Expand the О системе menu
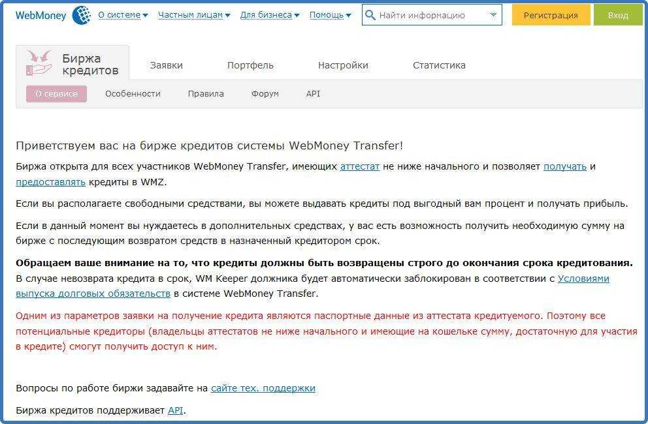The image size is (648, 424). [x=123, y=15]
